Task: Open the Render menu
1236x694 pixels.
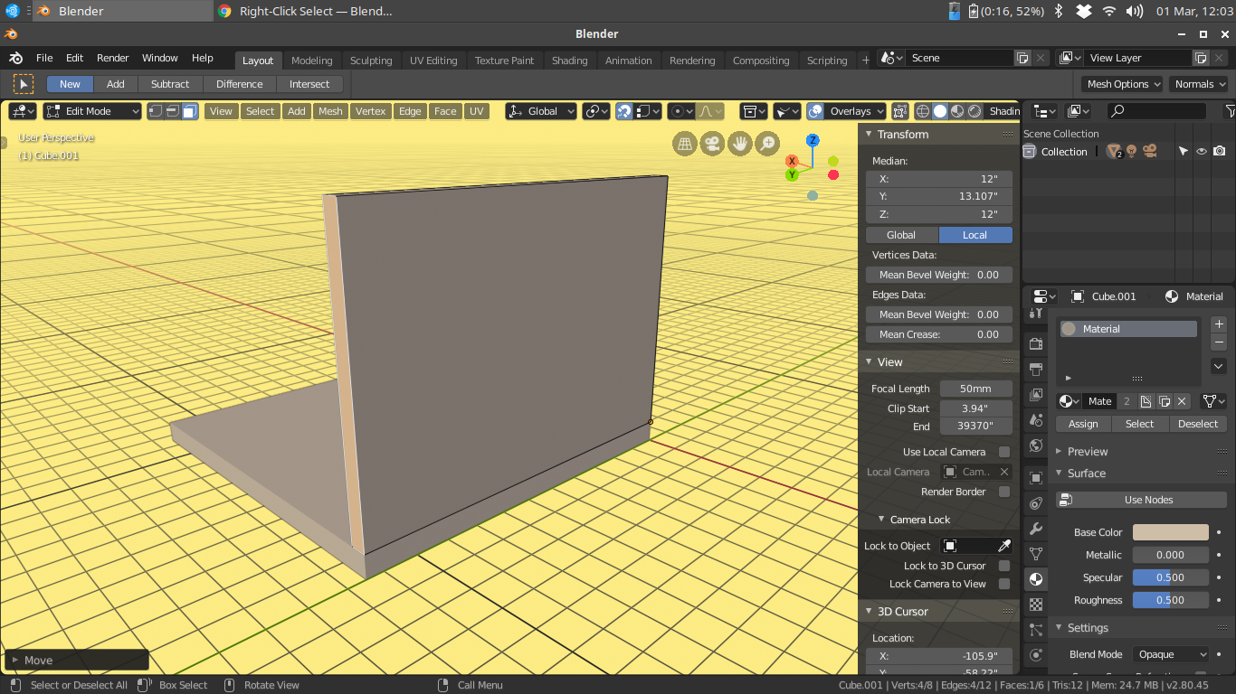Action: (113, 58)
